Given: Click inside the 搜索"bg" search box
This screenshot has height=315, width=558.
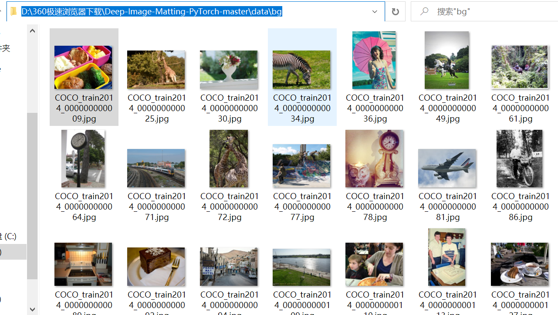Looking at the screenshot, I should (479, 11).
